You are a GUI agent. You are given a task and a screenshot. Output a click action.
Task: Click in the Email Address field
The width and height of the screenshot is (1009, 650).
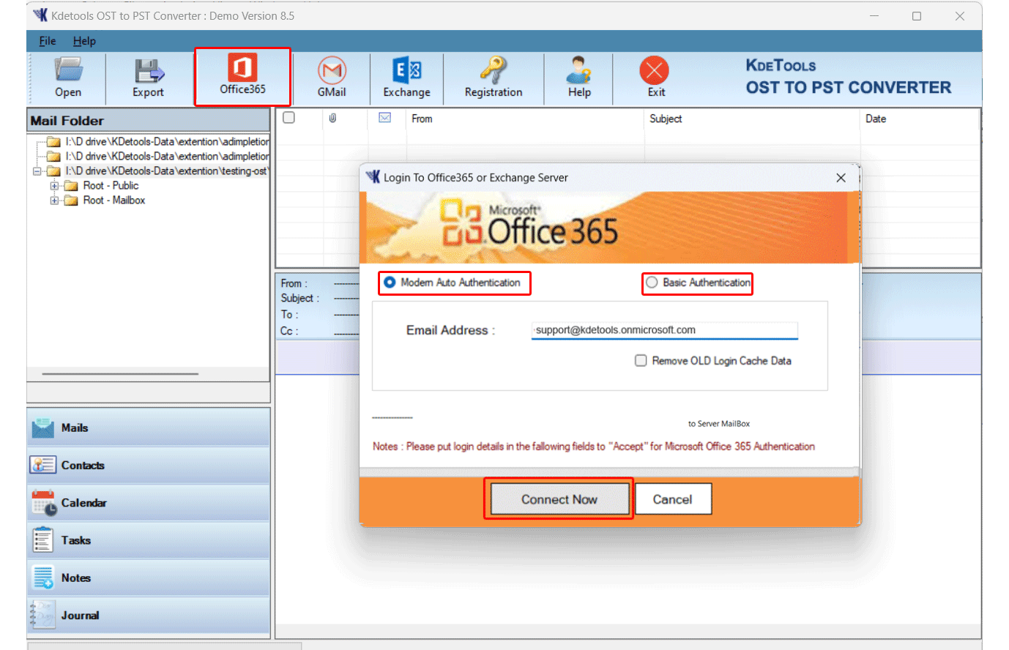pos(663,330)
